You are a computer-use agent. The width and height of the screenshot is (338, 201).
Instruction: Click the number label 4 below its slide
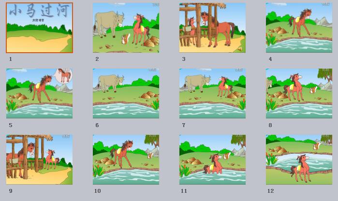point(270,59)
